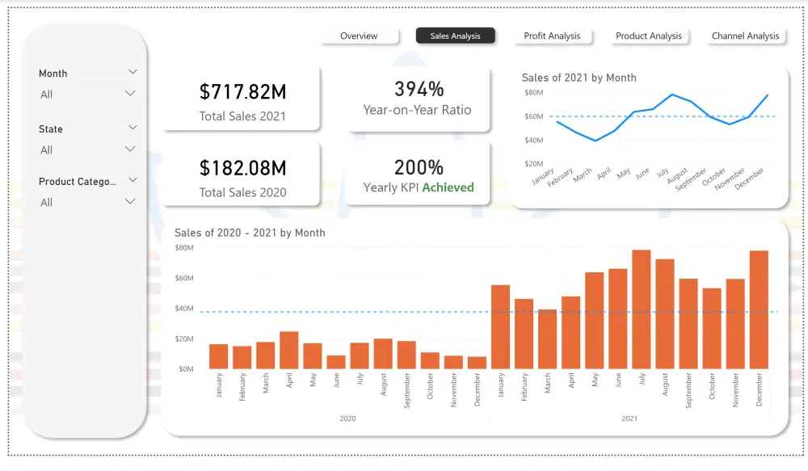Select the January 2021 bar

pyautogui.click(x=500, y=327)
